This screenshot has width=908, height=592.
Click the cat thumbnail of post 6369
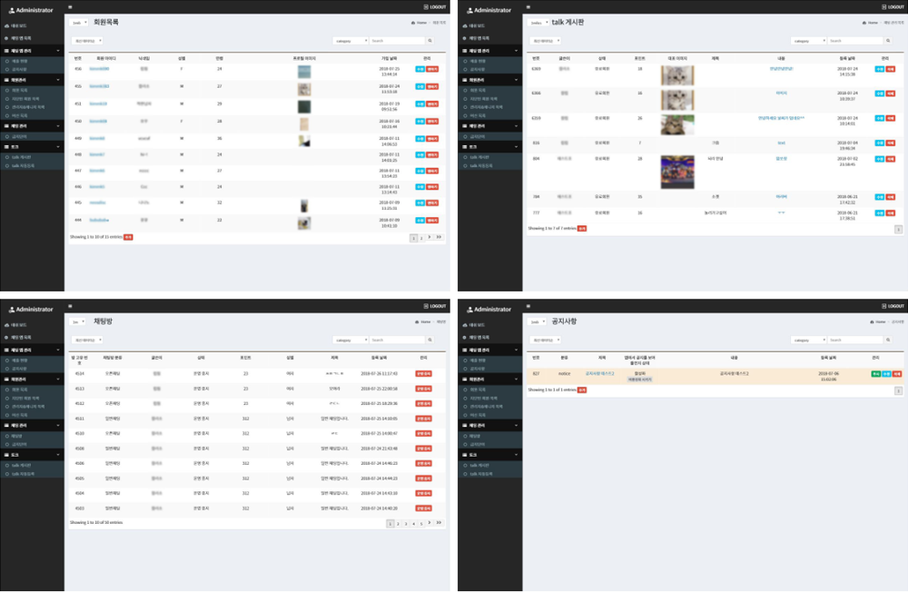(x=678, y=74)
